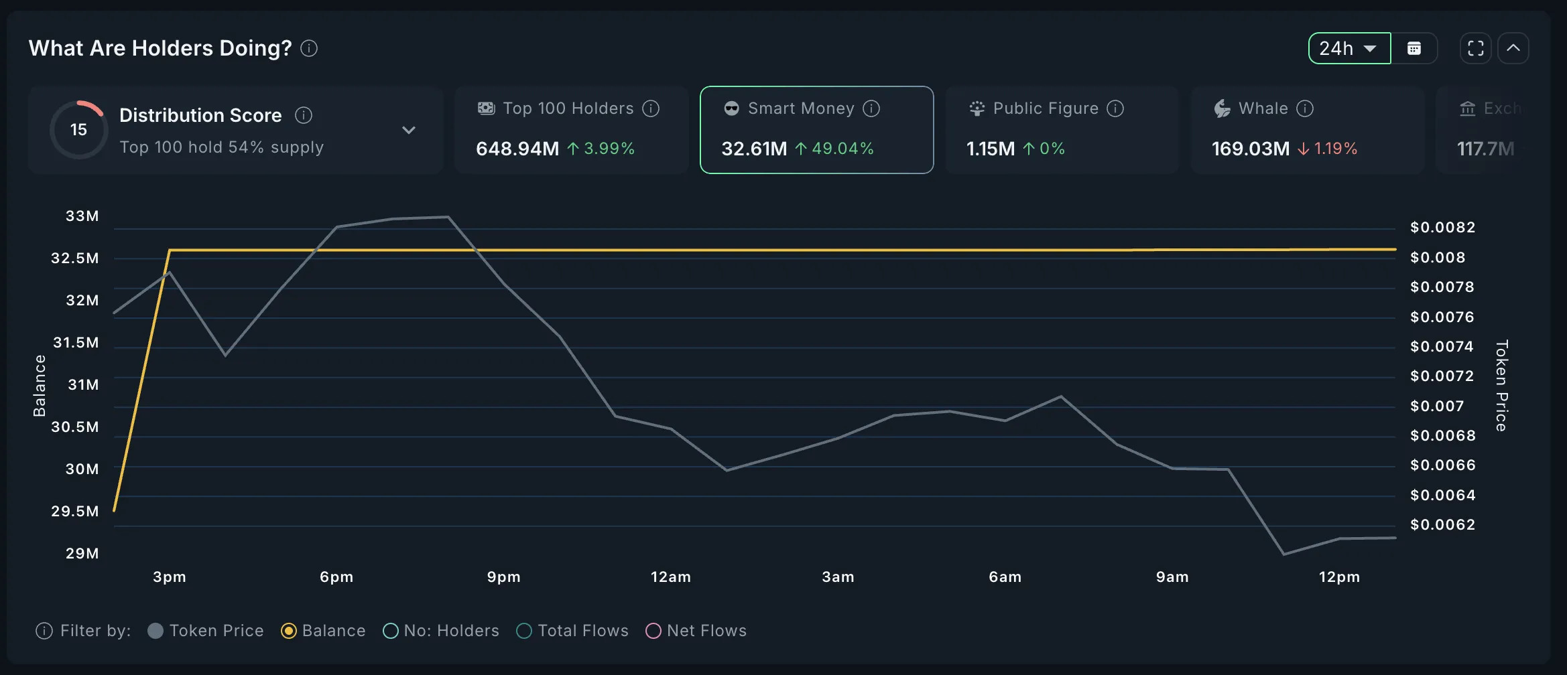Click the Filter by info circle

pyautogui.click(x=44, y=630)
